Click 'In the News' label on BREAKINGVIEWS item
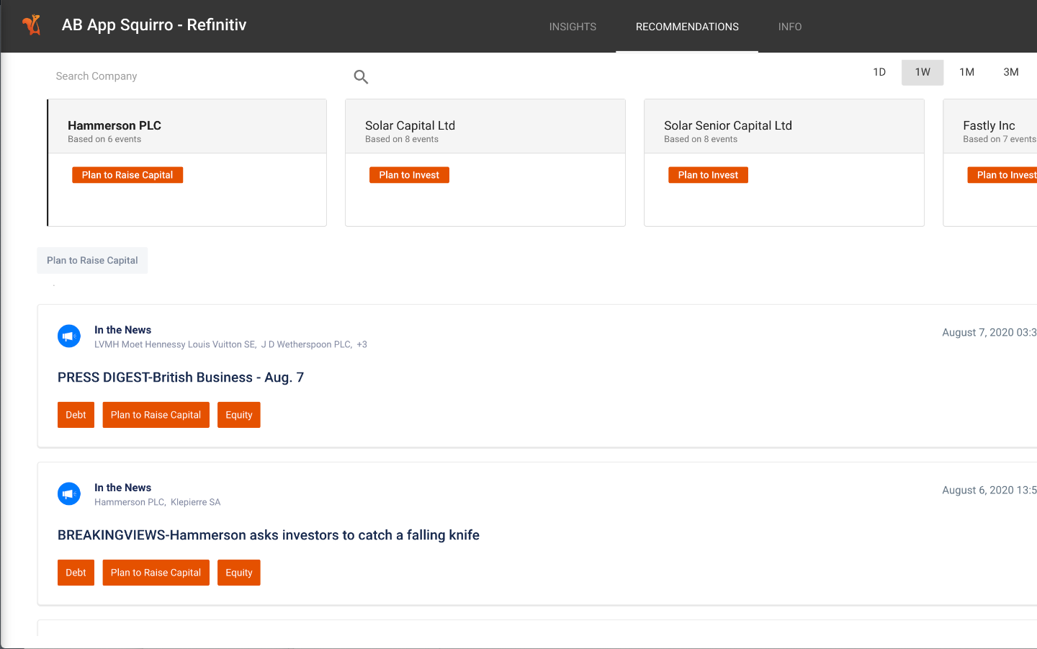 (122, 488)
